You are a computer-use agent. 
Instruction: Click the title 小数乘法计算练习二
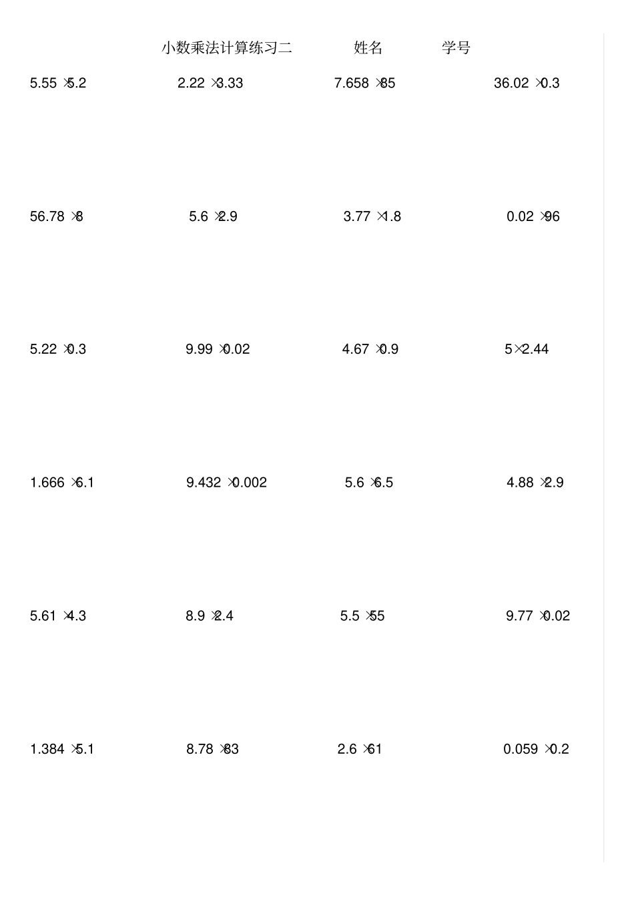(226, 48)
